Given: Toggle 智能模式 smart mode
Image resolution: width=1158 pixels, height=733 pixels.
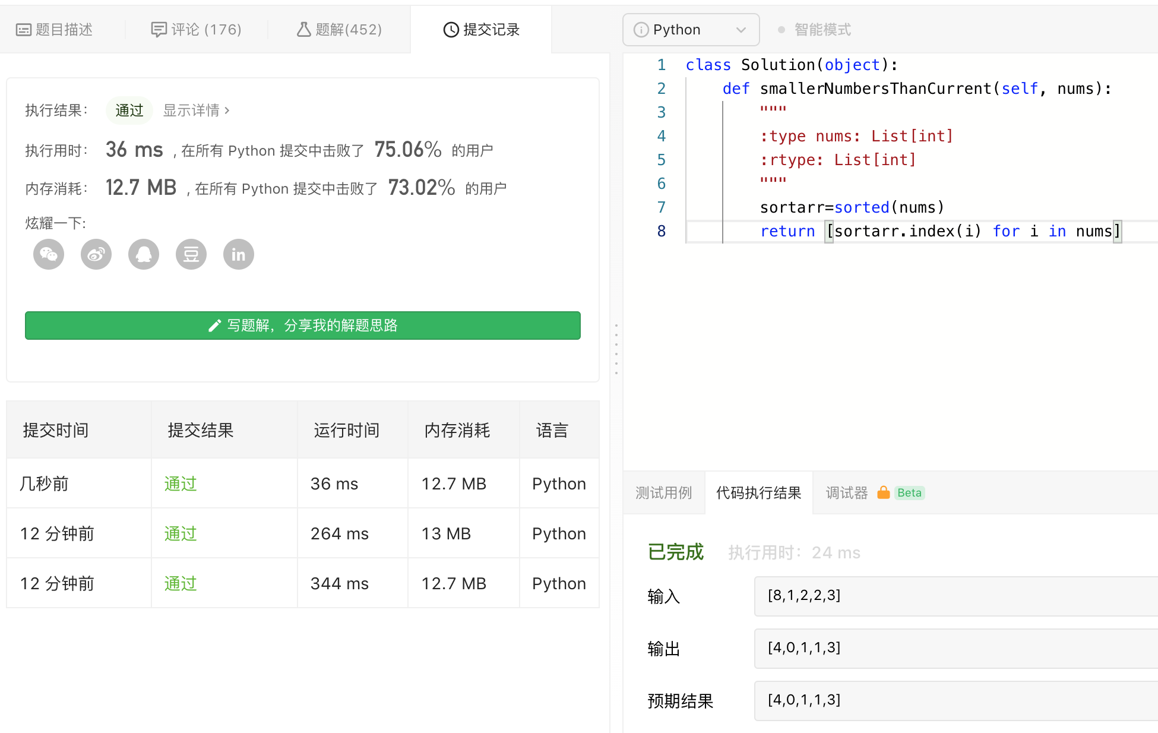Looking at the screenshot, I should click(x=815, y=30).
